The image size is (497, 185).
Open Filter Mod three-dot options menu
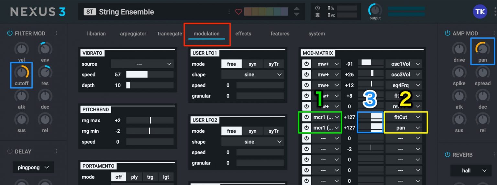click(x=57, y=33)
